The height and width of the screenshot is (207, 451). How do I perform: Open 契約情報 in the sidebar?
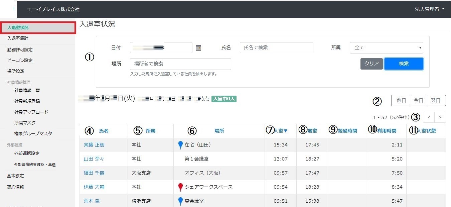coord(16,187)
